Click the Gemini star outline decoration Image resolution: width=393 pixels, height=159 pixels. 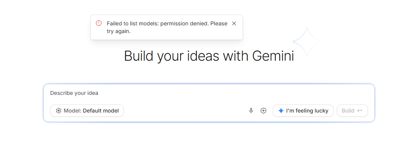307,41
